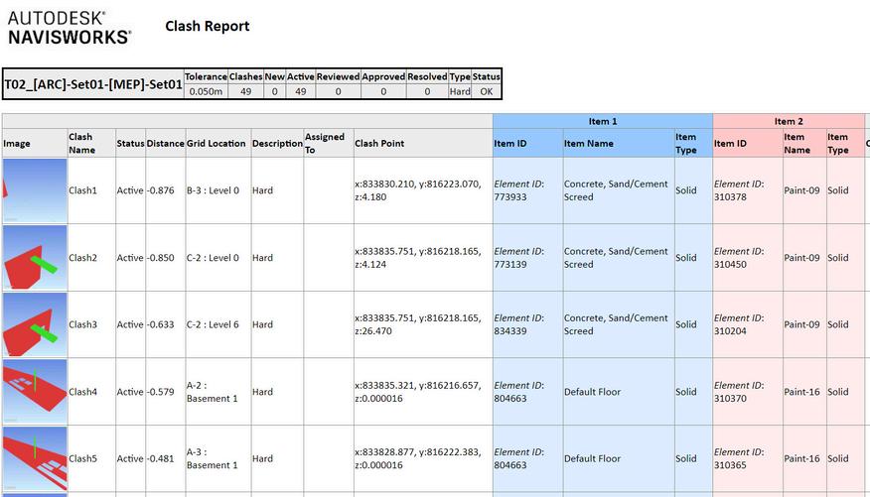The width and height of the screenshot is (870, 497).
Task: Click clash point with z:4.180
Action: coord(418,190)
